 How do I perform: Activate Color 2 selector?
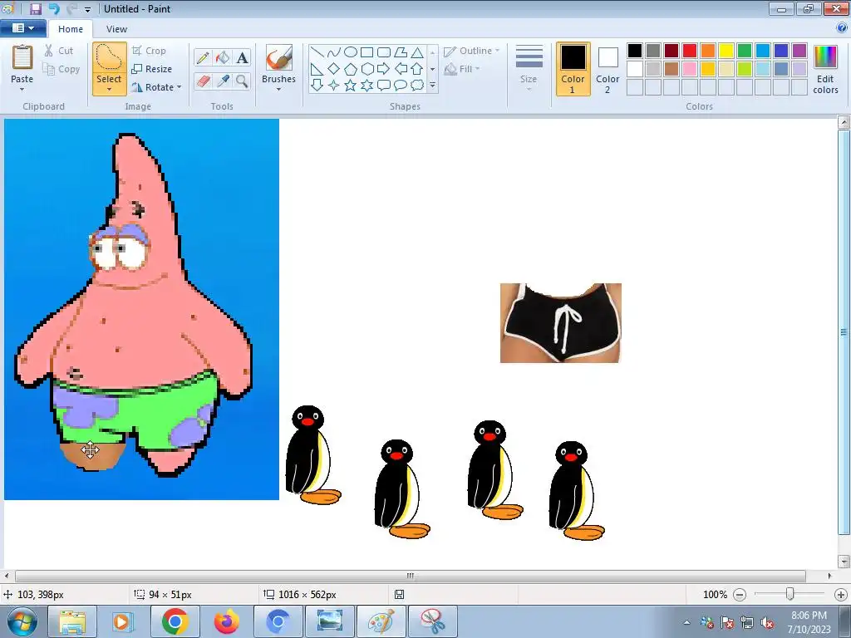point(608,70)
